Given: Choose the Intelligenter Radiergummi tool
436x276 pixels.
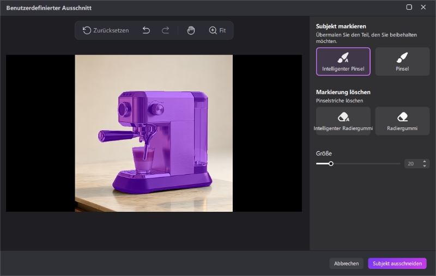Looking at the screenshot, I should click(x=343, y=121).
